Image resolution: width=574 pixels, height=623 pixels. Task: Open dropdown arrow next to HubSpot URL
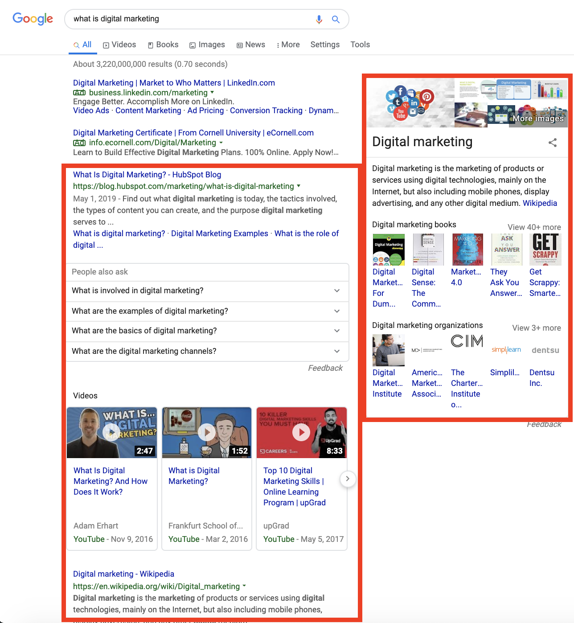(x=299, y=186)
